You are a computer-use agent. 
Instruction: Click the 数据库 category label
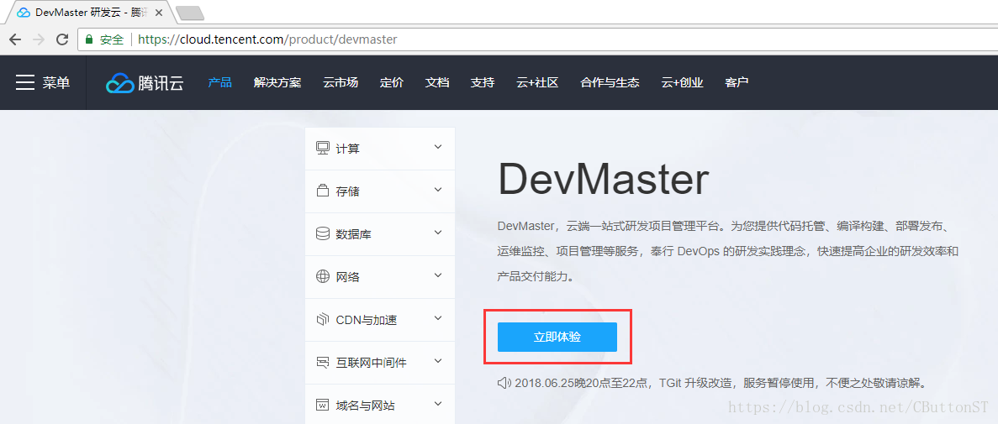click(354, 234)
